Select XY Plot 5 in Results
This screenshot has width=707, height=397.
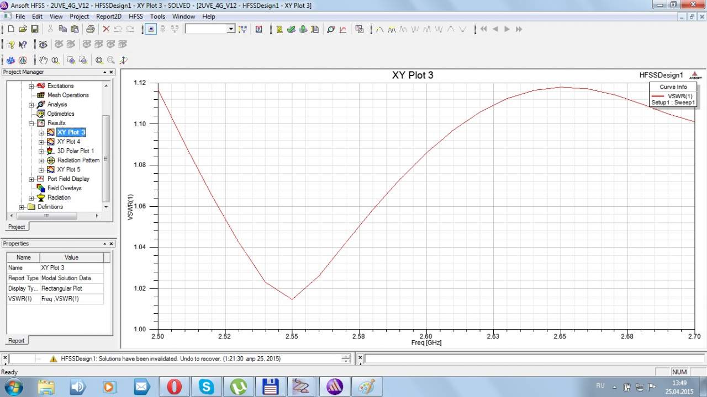68,170
